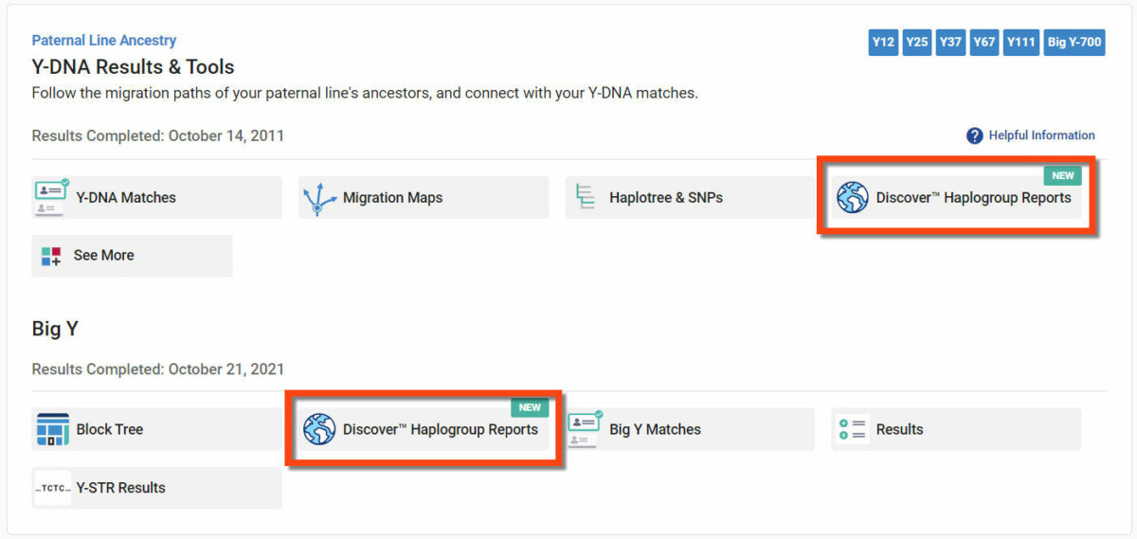Open Haplotree & SNPs

690,197
